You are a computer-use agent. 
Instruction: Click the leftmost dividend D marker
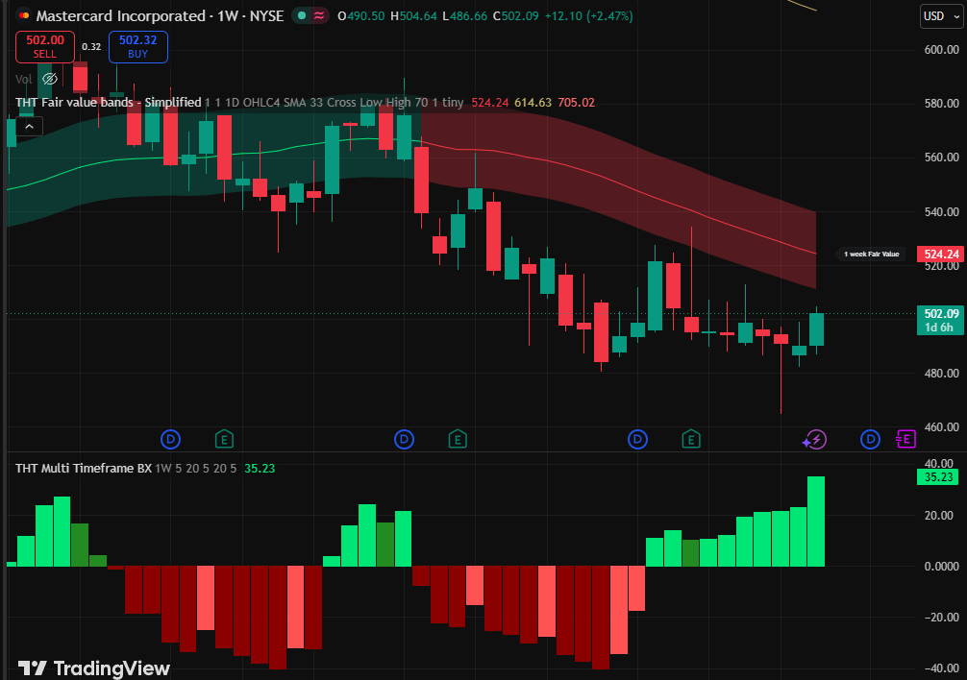[170, 439]
